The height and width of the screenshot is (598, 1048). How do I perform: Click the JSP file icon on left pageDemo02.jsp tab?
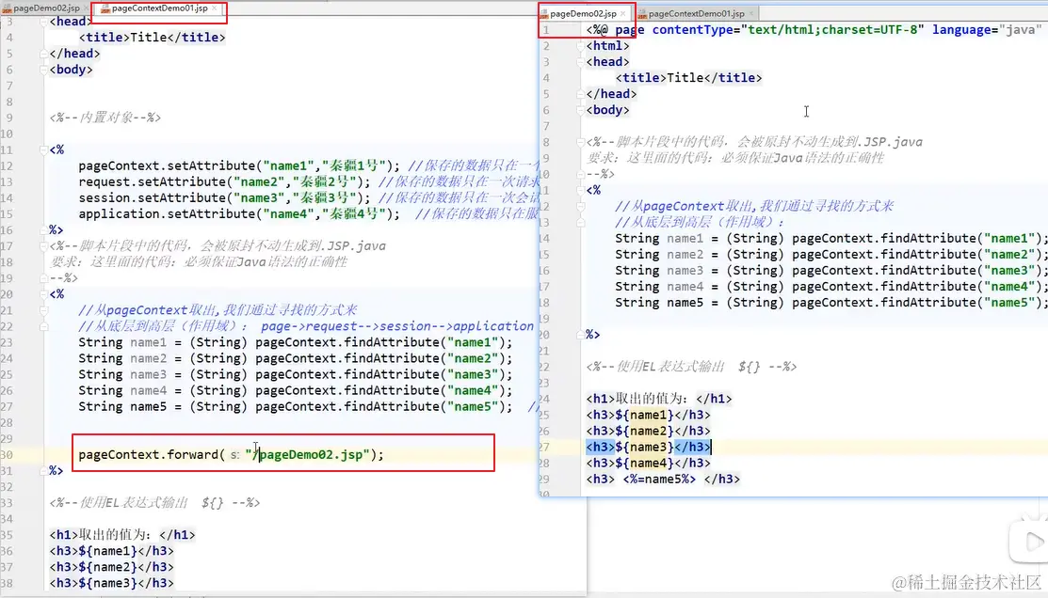pyautogui.click(x=8, y=8)
